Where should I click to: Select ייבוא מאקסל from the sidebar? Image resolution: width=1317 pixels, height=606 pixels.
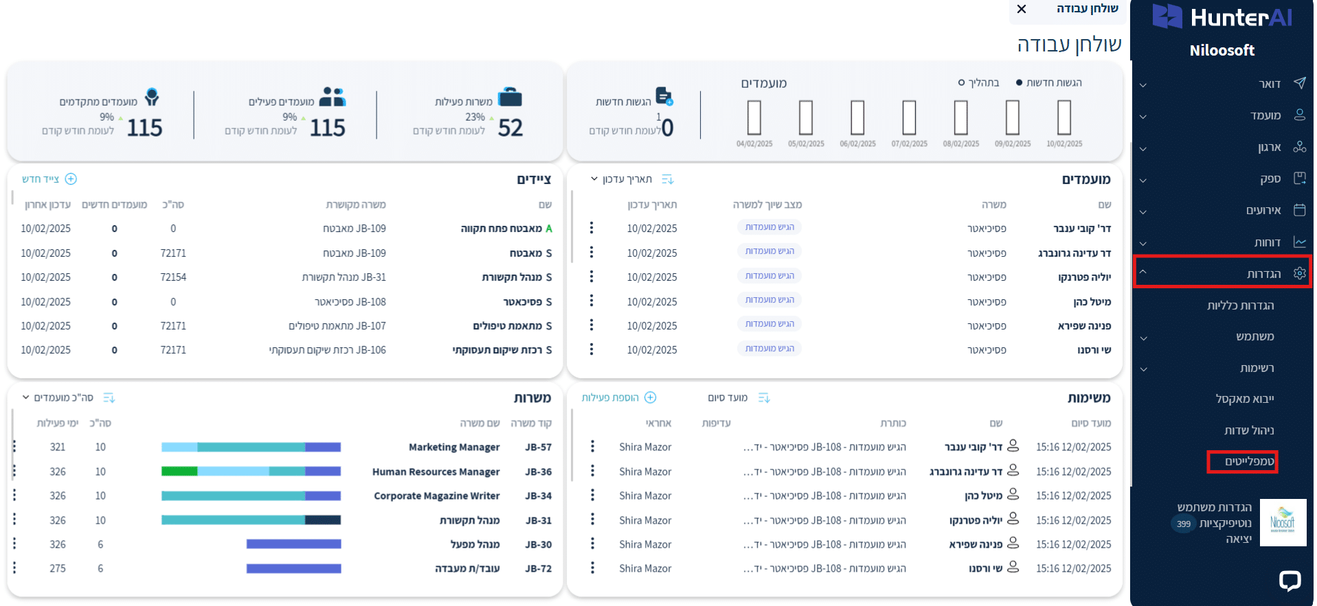[x=1244, y=399]
